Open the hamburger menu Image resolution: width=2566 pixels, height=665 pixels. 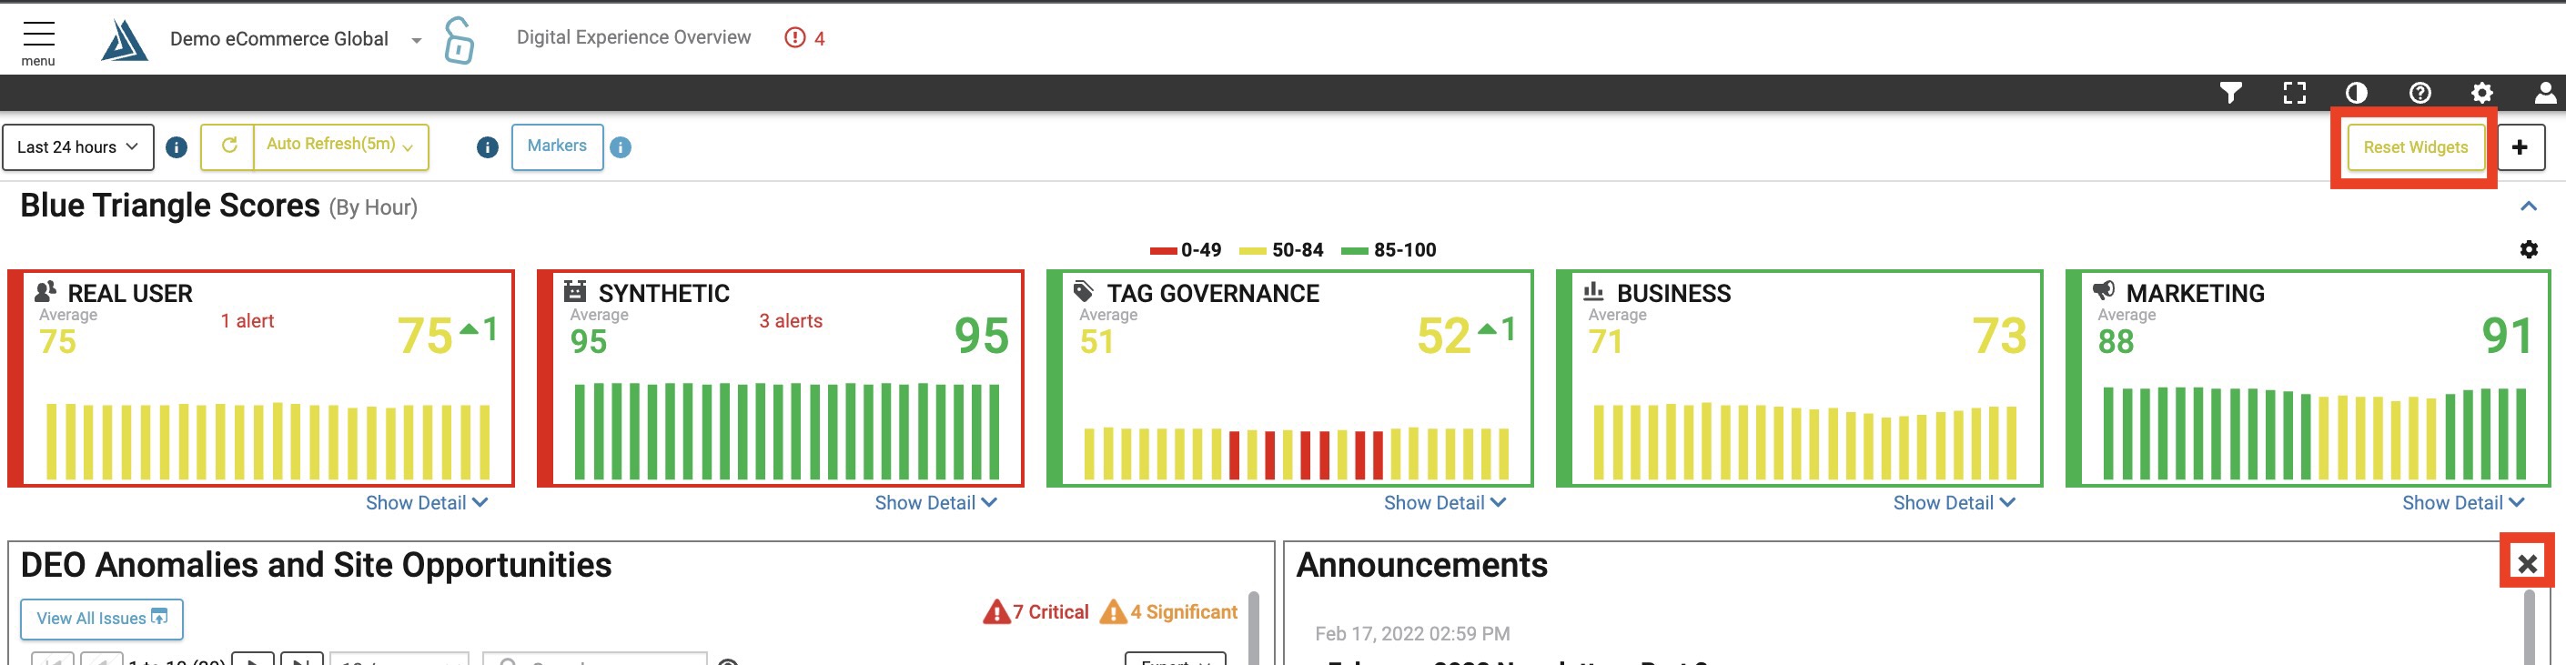39,43
